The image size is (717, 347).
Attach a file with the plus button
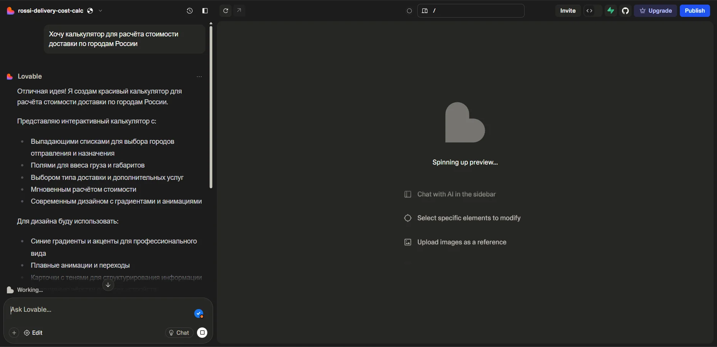[14, 333]
